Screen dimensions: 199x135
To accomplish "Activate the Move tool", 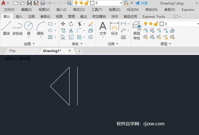I will coord(63,24).
